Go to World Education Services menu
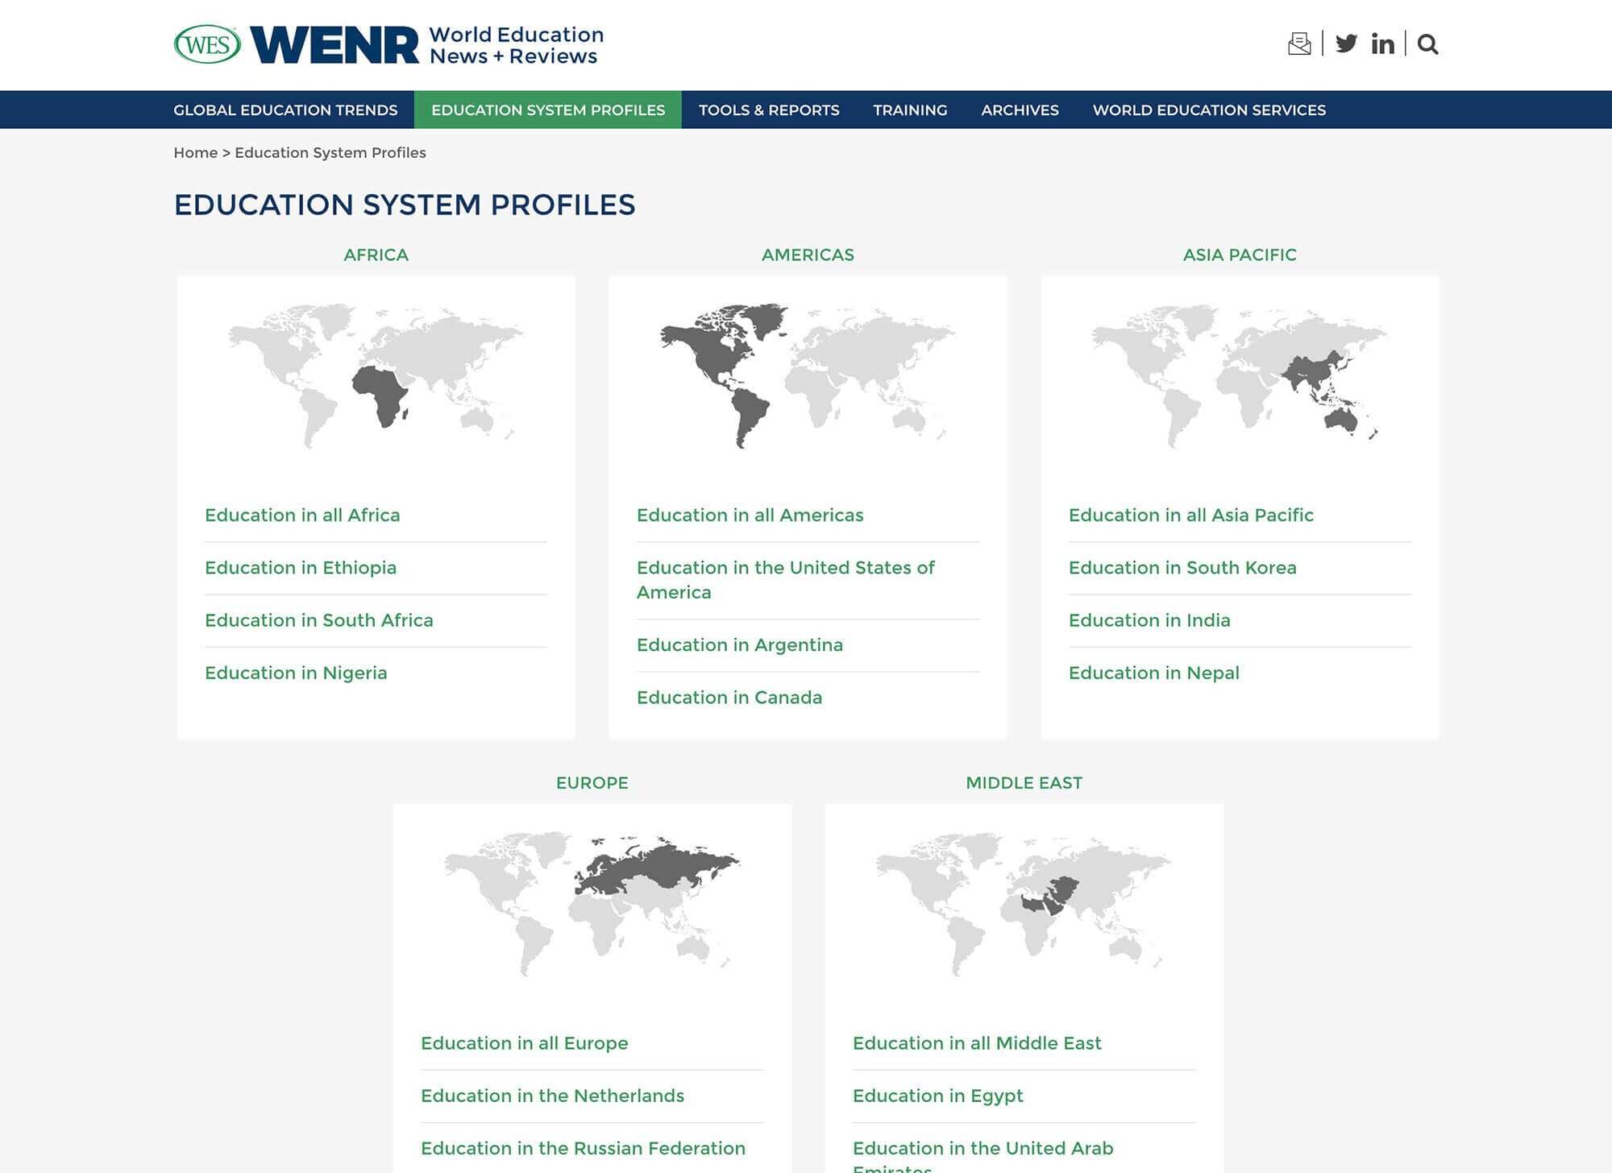Screen dimensions: 1612x1173 [x=1209, y=110]
